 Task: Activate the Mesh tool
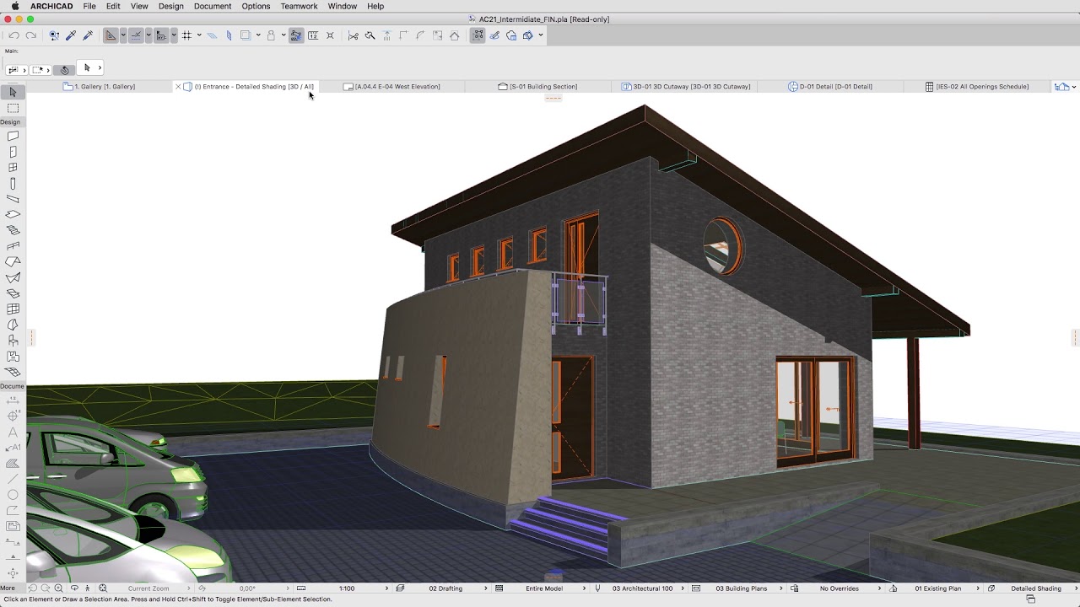point(13,372)
